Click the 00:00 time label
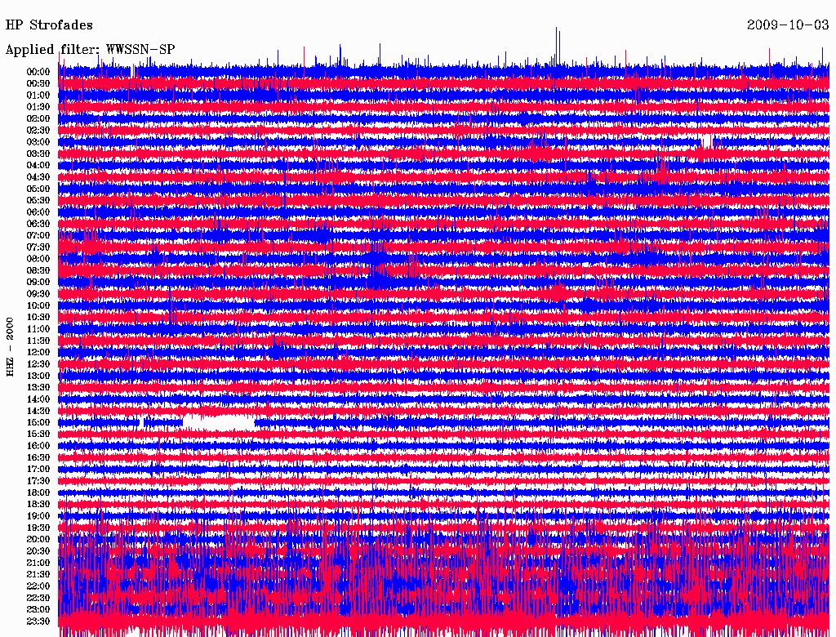836x637 pixels. (38, 72)
